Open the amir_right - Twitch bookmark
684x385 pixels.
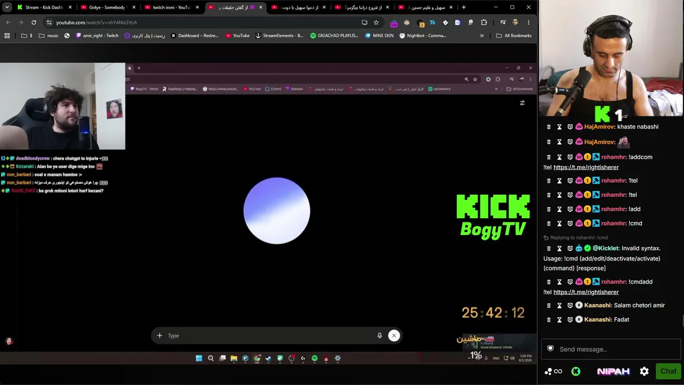tap(97, 36)
